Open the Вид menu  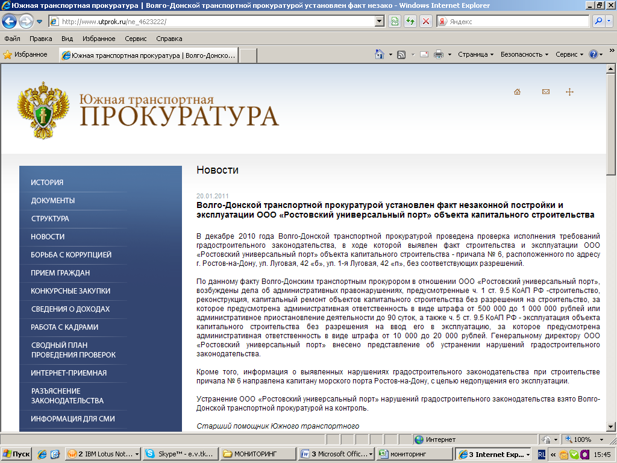click(x=67, y=39)
